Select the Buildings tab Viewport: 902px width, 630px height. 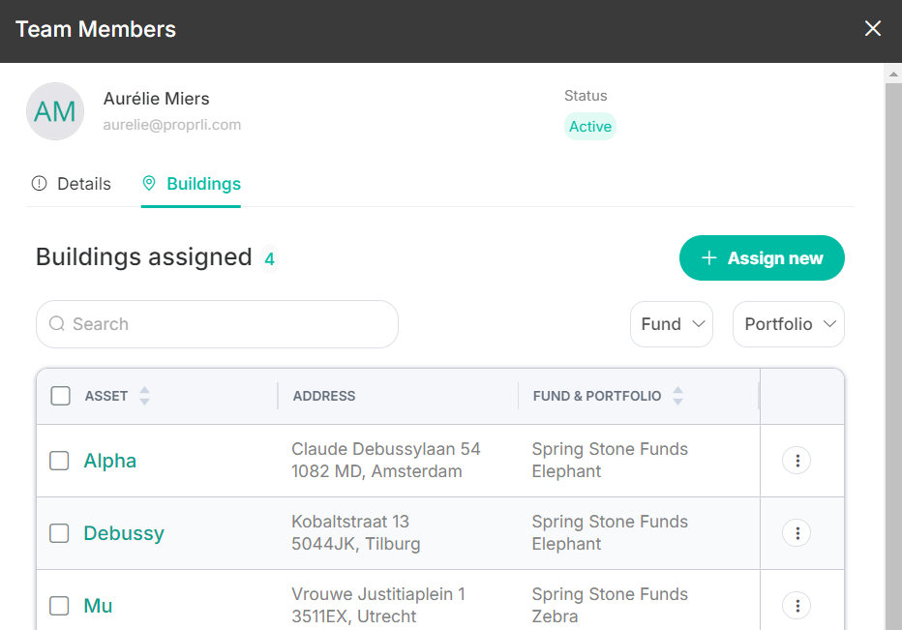coord(192,184)
